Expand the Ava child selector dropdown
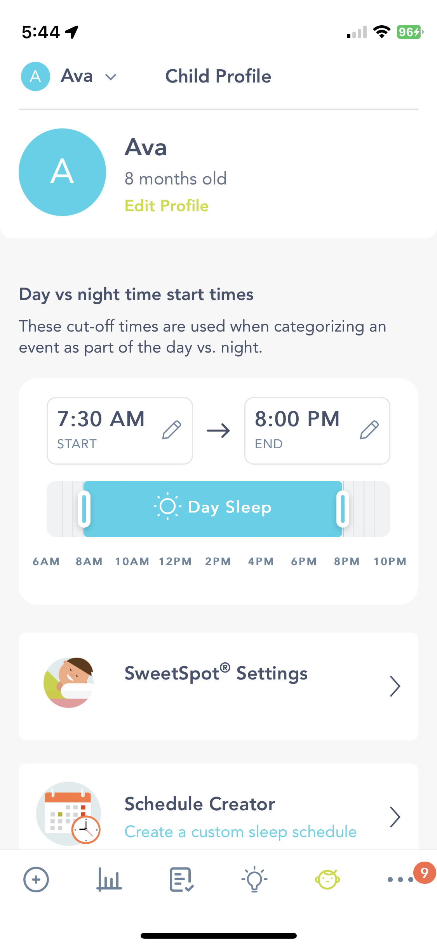437x948 pixels. click(111, 77)
